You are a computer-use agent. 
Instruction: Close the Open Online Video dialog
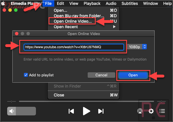[x=17, y=34]
